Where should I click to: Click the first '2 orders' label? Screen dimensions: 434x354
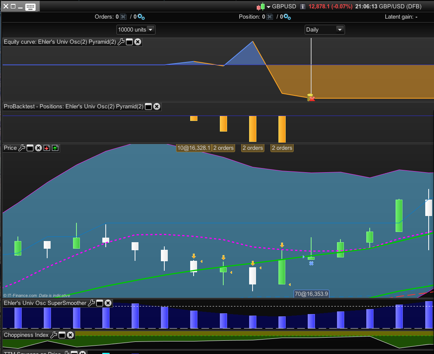[223, 148]
